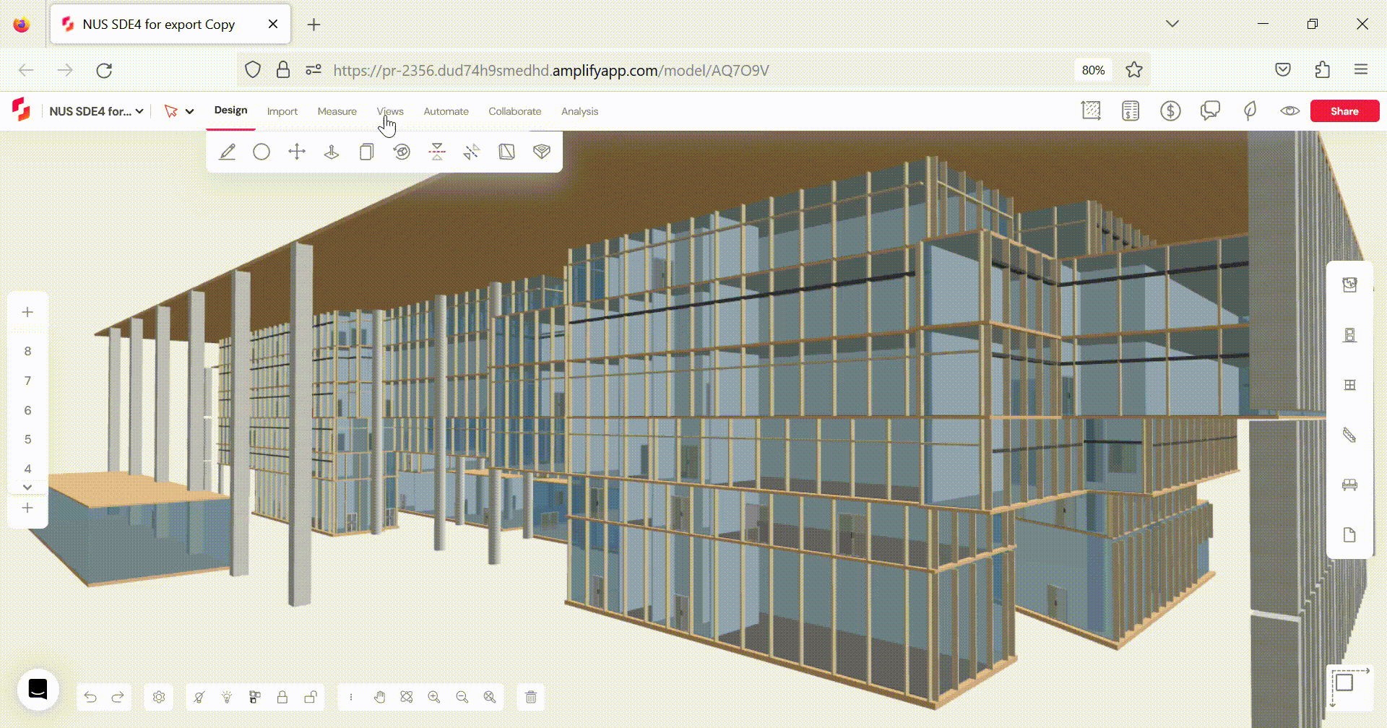
Task: Open the Import tab
Action: [x=282, y=111]
